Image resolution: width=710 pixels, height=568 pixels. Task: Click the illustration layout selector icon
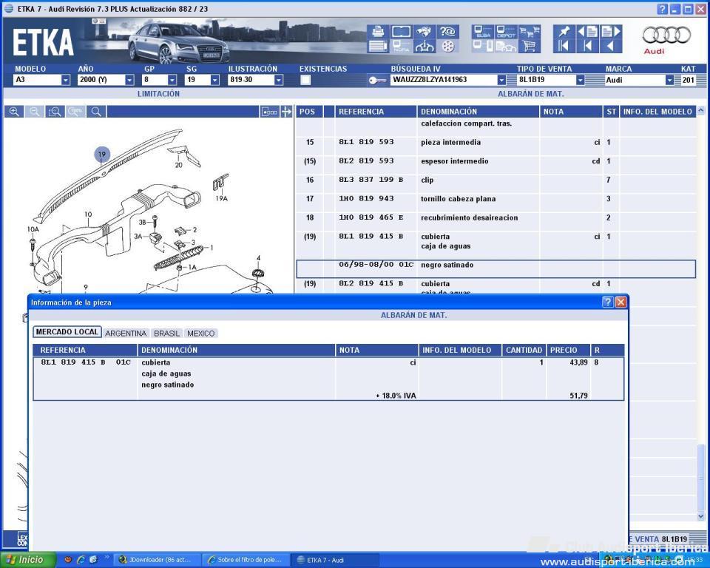coord(269,112)
